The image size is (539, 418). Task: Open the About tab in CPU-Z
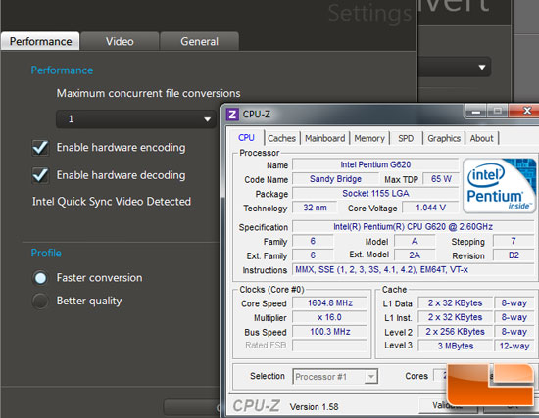click(x=482, y=138)
